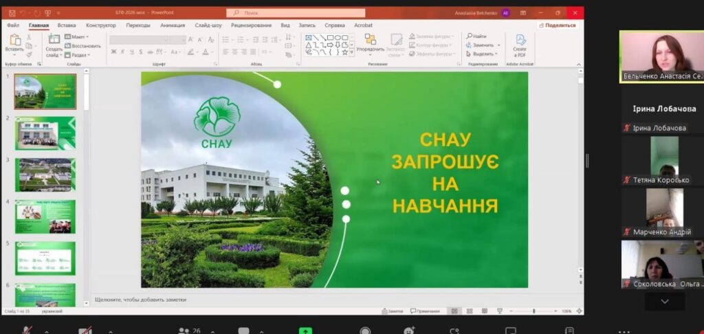Switch to the Animation (Анимация) tab
The width and height of the screenshot is (704, 334).
[172, 25]
